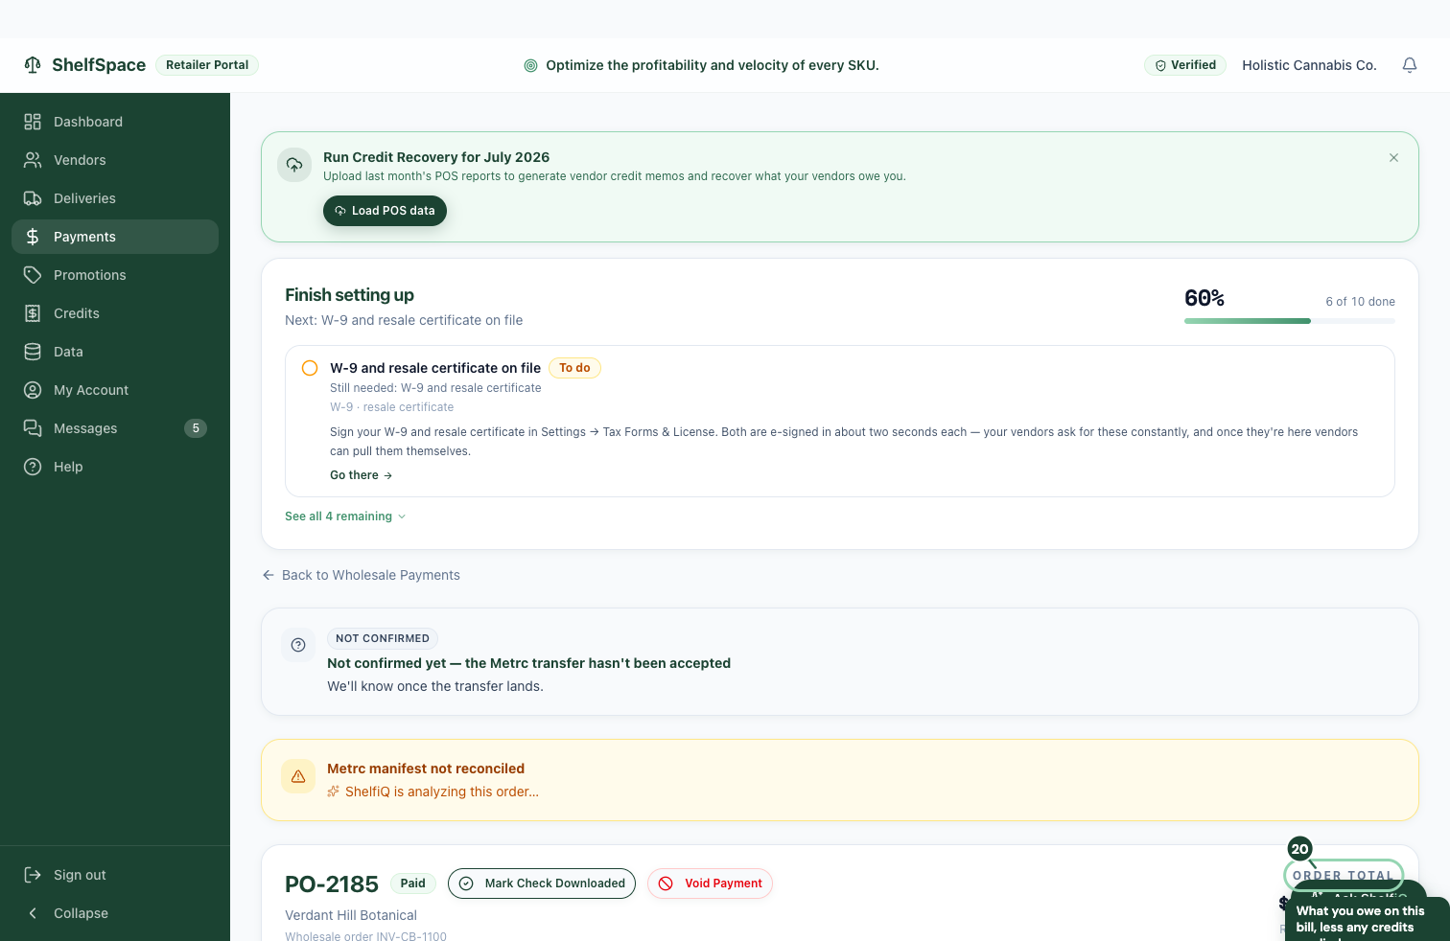Click Mark Check Downloaded button
1450x941 pixels.
[x=542, y=884]
